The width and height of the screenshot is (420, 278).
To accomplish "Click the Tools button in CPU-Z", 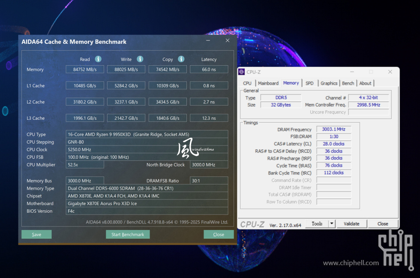I will [x=318, y=224].
